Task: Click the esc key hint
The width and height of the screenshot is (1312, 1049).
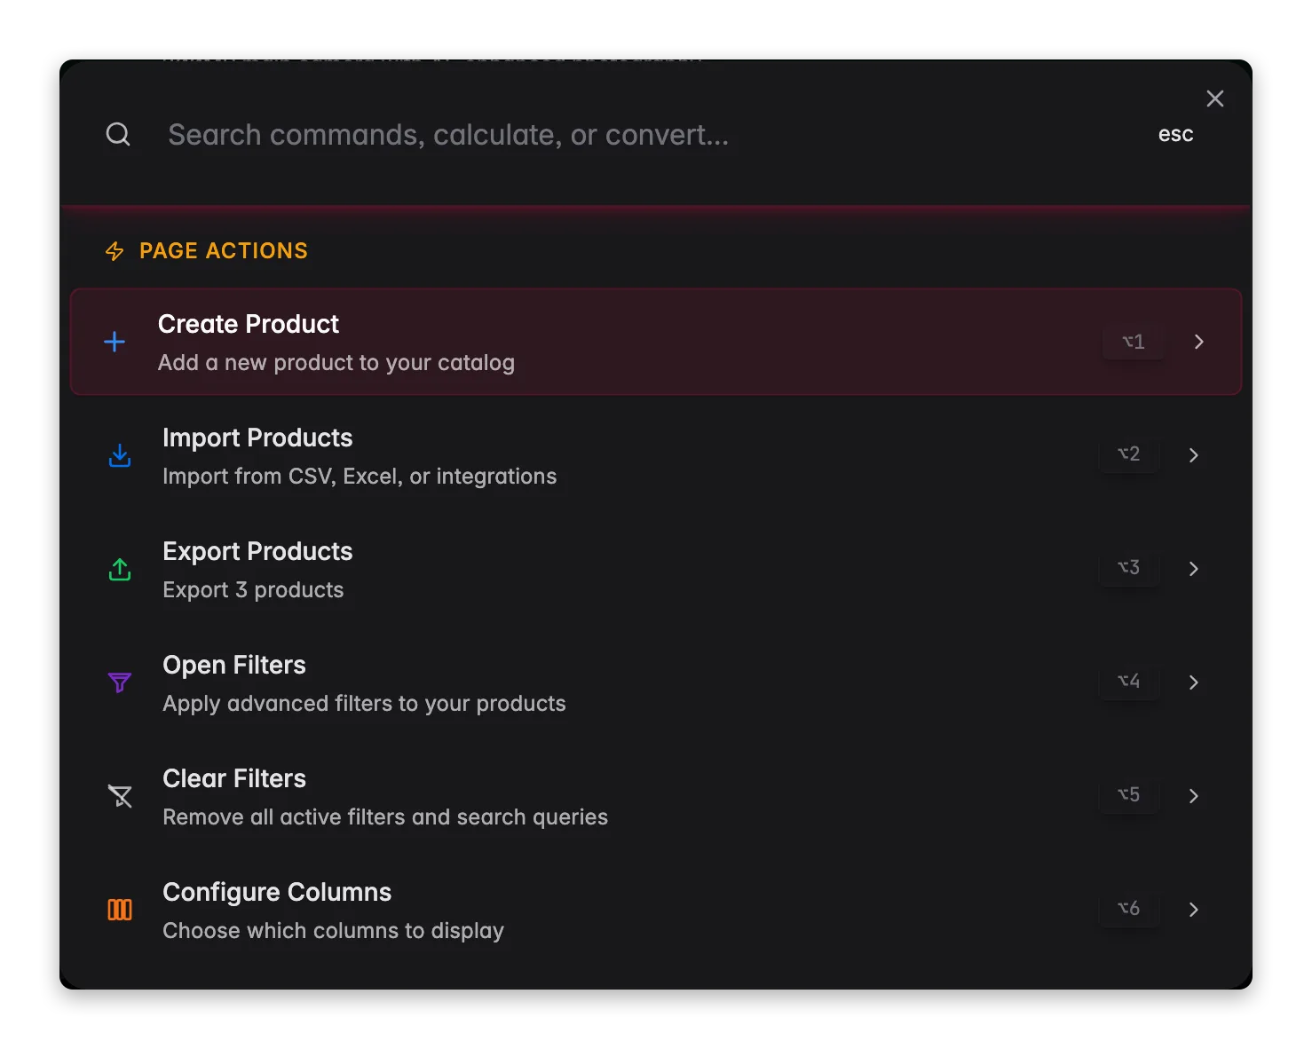Action: coord(1175,135)
